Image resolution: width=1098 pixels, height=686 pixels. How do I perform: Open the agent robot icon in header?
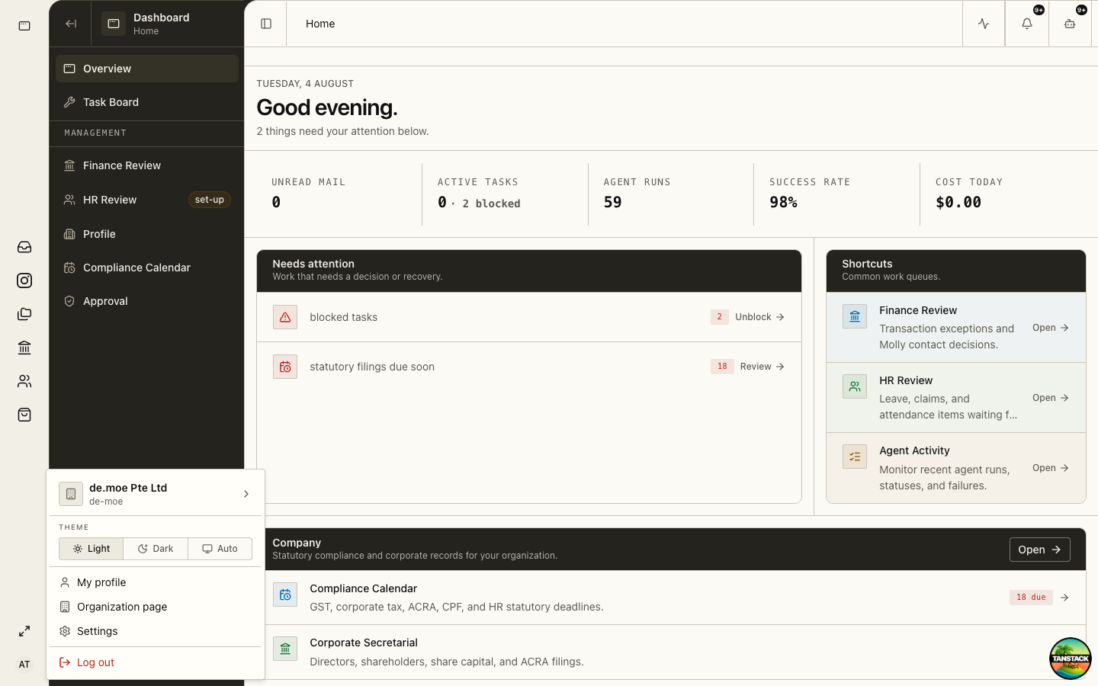coord(1070,24)
